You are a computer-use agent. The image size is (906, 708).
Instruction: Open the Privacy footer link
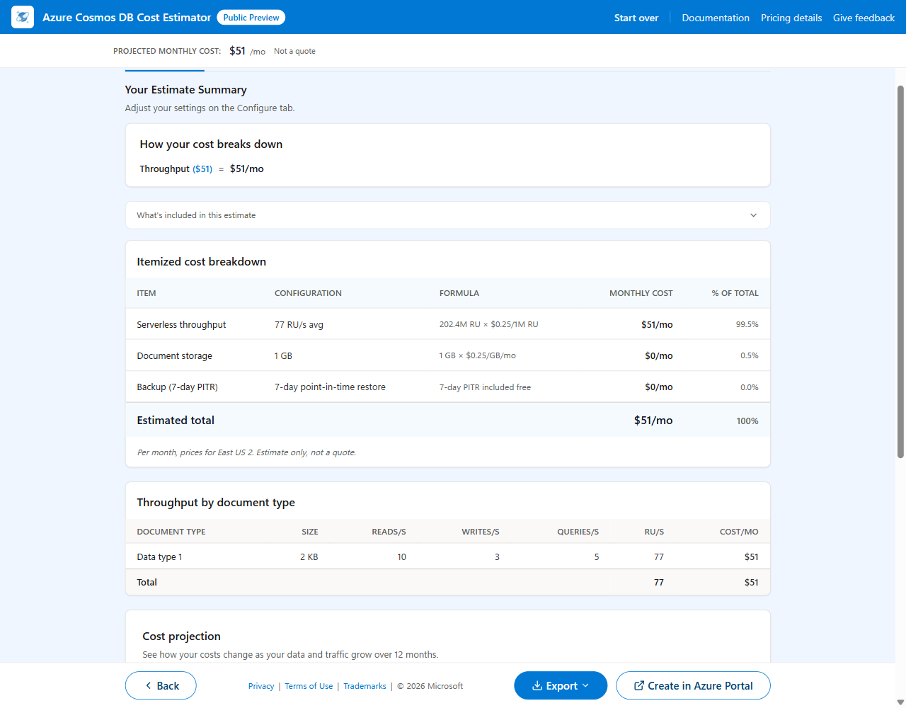tap(261, 686)
